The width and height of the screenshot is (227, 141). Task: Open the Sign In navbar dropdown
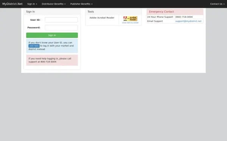click(32, 4)
